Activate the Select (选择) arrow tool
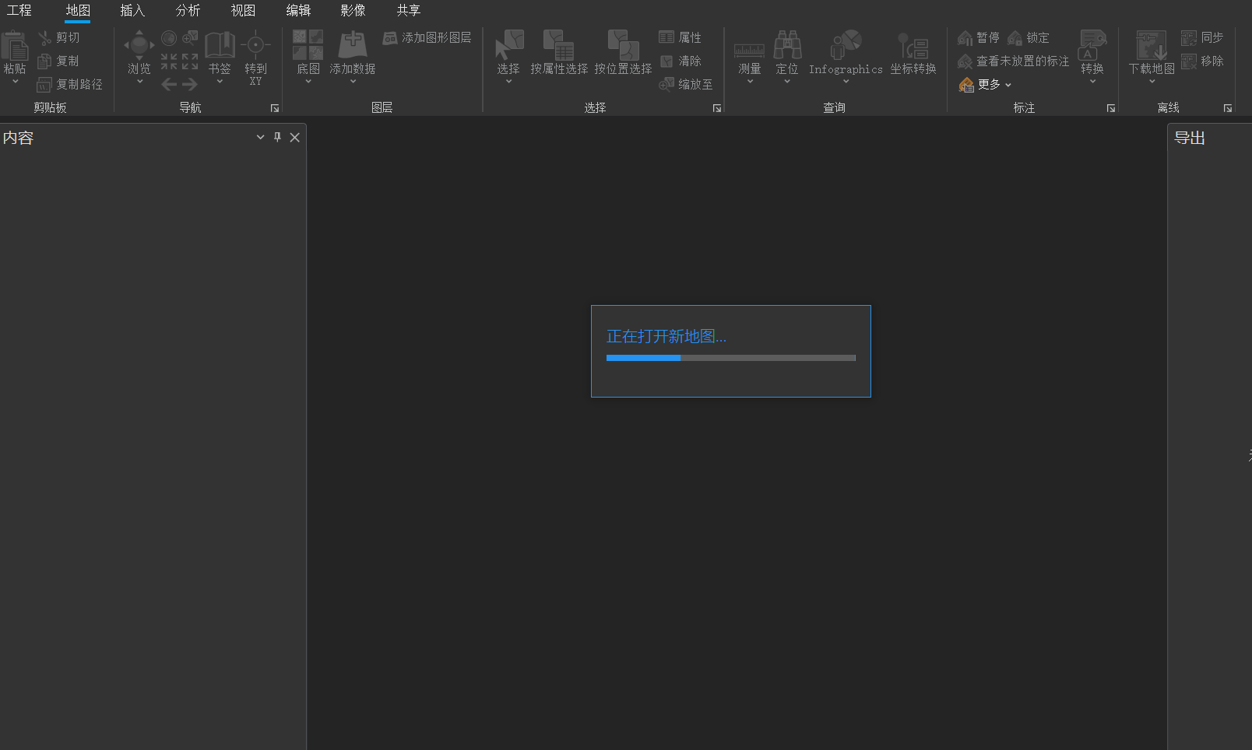The image size is (1252, 750). [508, 45]
